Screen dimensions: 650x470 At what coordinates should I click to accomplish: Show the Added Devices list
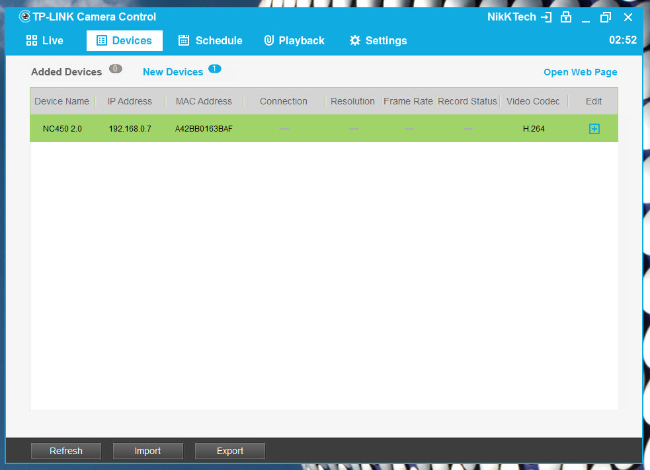point(66,71)
